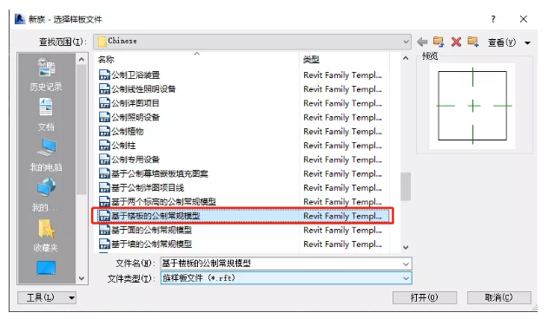Click the RFT icon of 公制卫浴装置

[104, 75]
